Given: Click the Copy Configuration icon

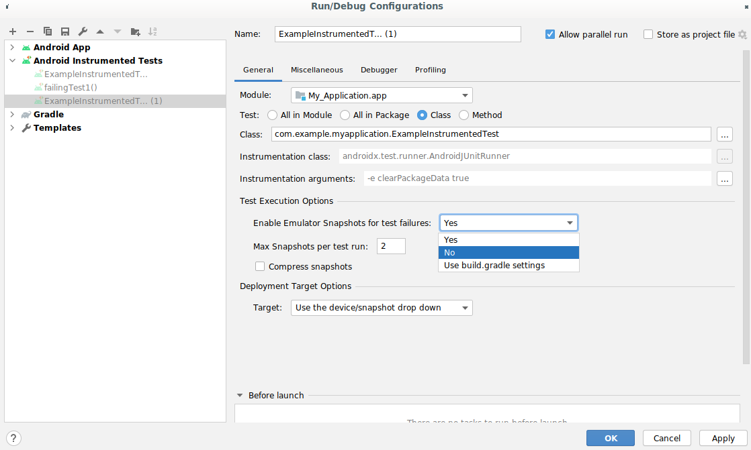Looking at the screenshot, I should 48,32.
